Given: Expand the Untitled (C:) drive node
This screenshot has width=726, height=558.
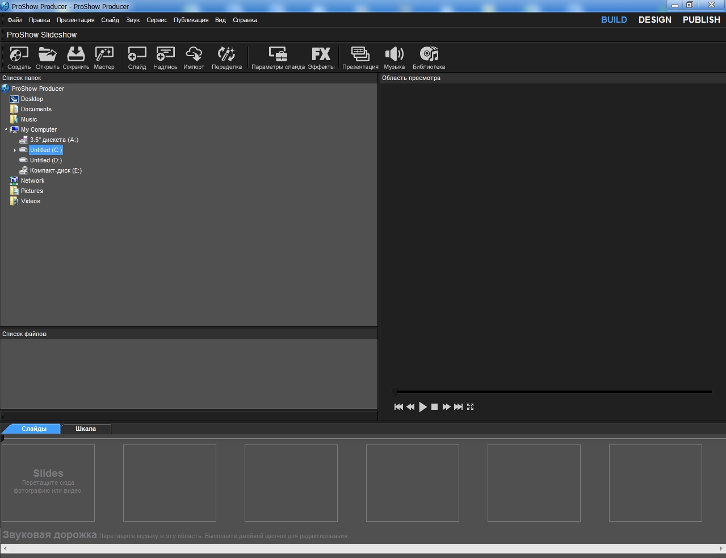Looking at the screenshot, I should (15, 150).
